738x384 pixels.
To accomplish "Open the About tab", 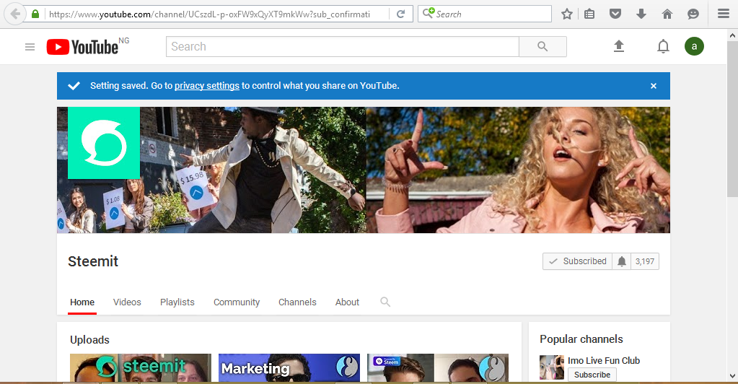I will coord(347,302).
